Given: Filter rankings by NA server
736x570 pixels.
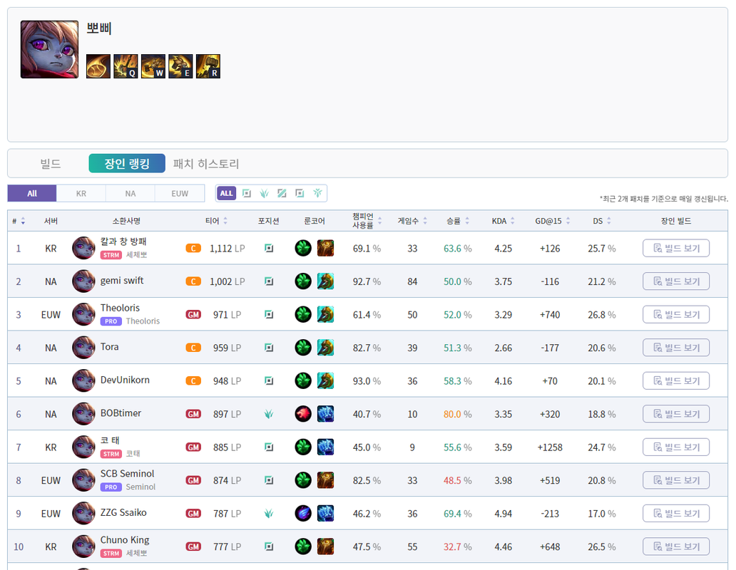Looking at the screenshot, I should (x=131, y=193).
